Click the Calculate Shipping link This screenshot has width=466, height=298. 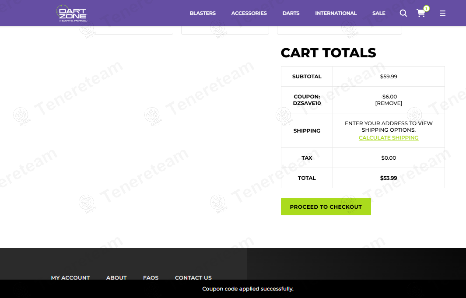[389, 138]
